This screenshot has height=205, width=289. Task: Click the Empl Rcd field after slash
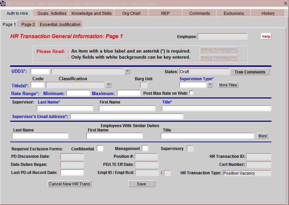coord(167,173)
